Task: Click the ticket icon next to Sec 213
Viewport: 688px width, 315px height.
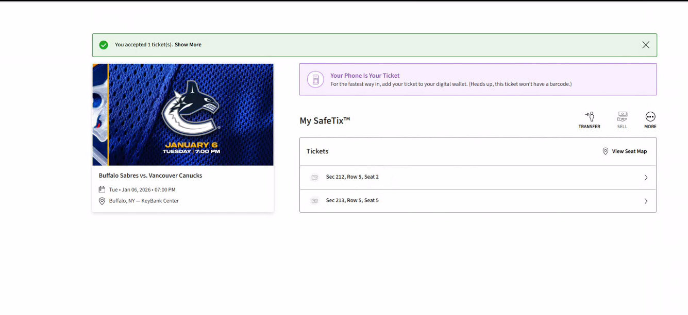Action: click(x=314, y=201)
